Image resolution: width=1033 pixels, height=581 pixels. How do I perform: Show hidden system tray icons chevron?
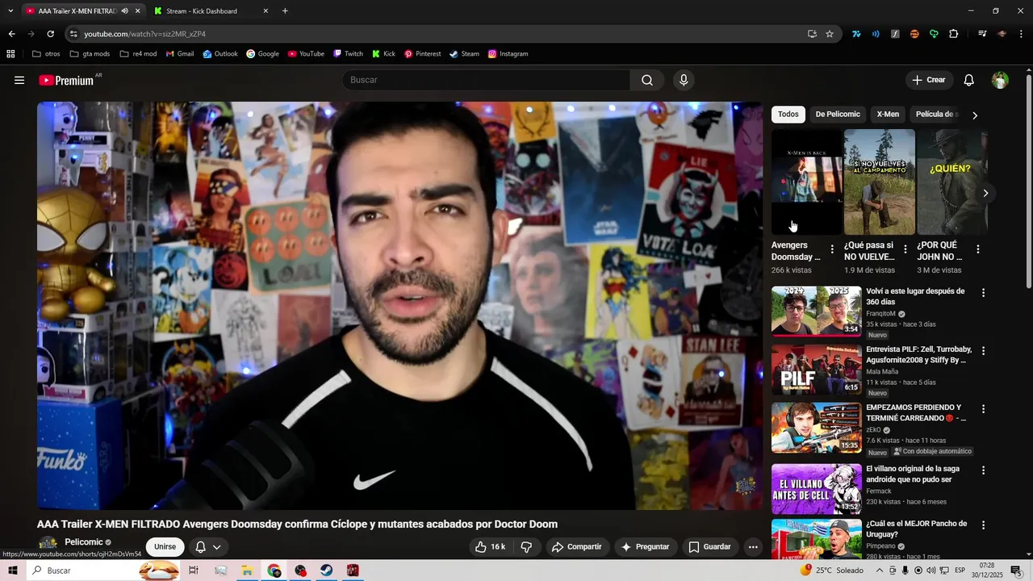point(880,571)
